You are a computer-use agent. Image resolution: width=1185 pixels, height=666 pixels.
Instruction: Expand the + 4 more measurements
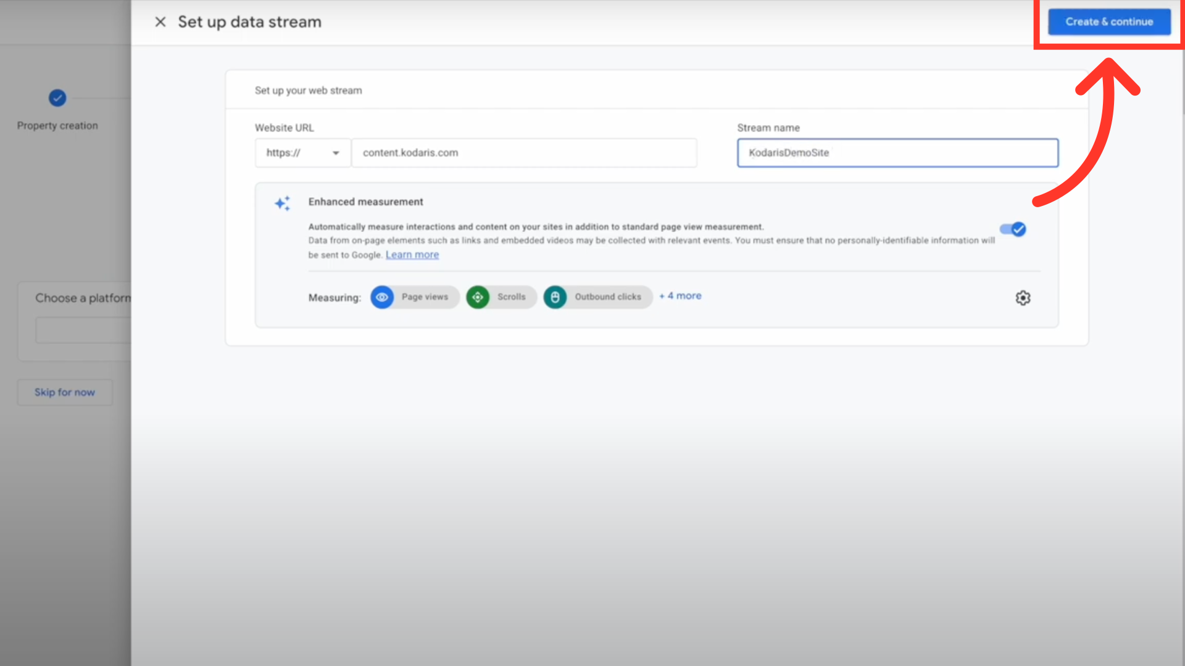click(x=680, y=296)
